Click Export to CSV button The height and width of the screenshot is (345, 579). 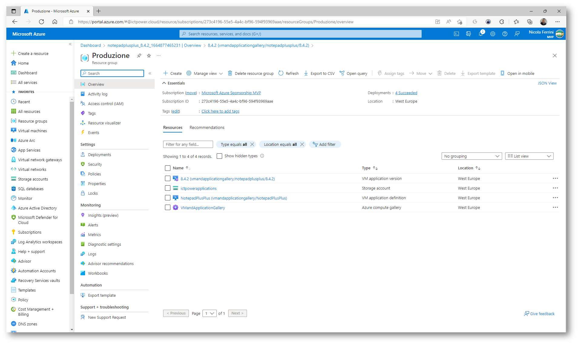(x=319, y=73)
